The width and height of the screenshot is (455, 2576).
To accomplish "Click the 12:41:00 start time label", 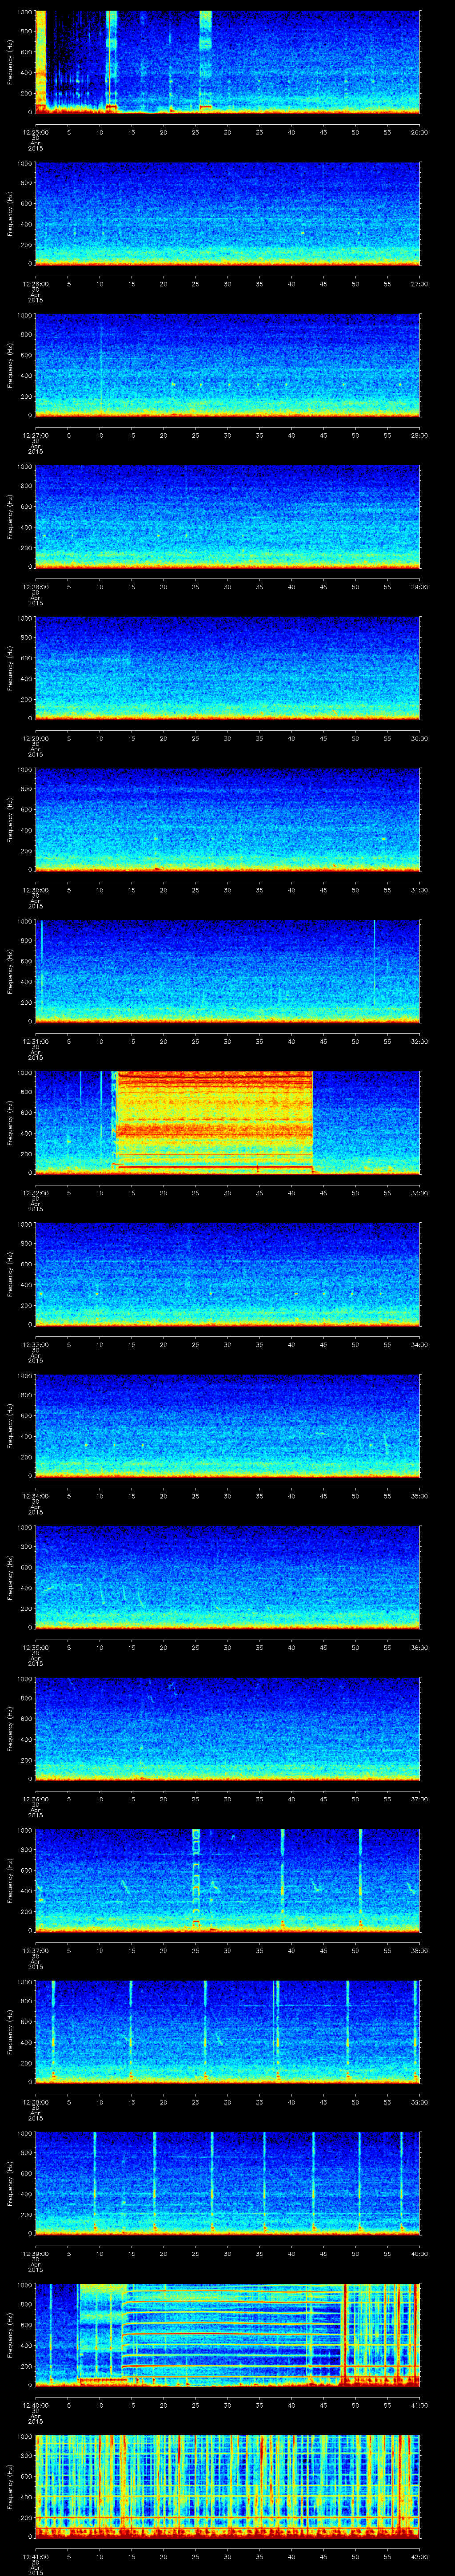I will 35,2556.
